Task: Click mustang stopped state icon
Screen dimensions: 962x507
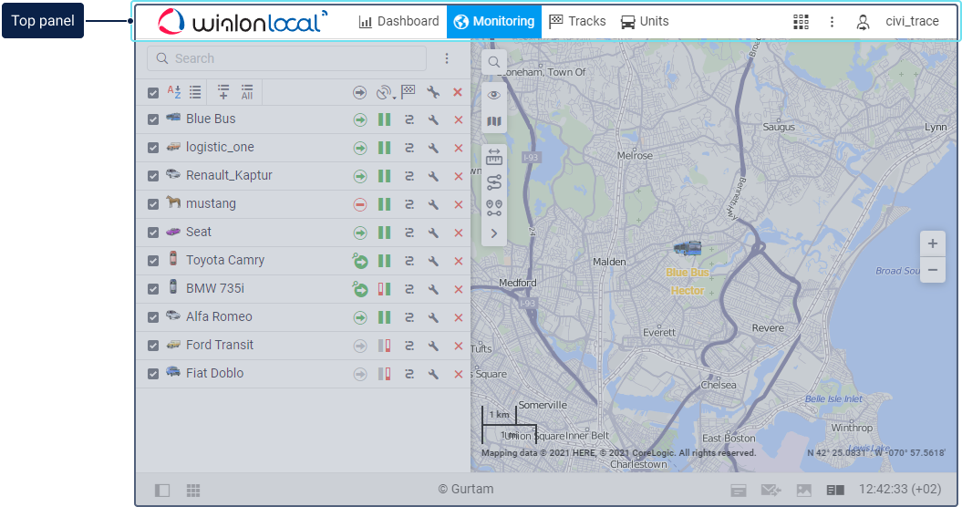Action: 360,204
